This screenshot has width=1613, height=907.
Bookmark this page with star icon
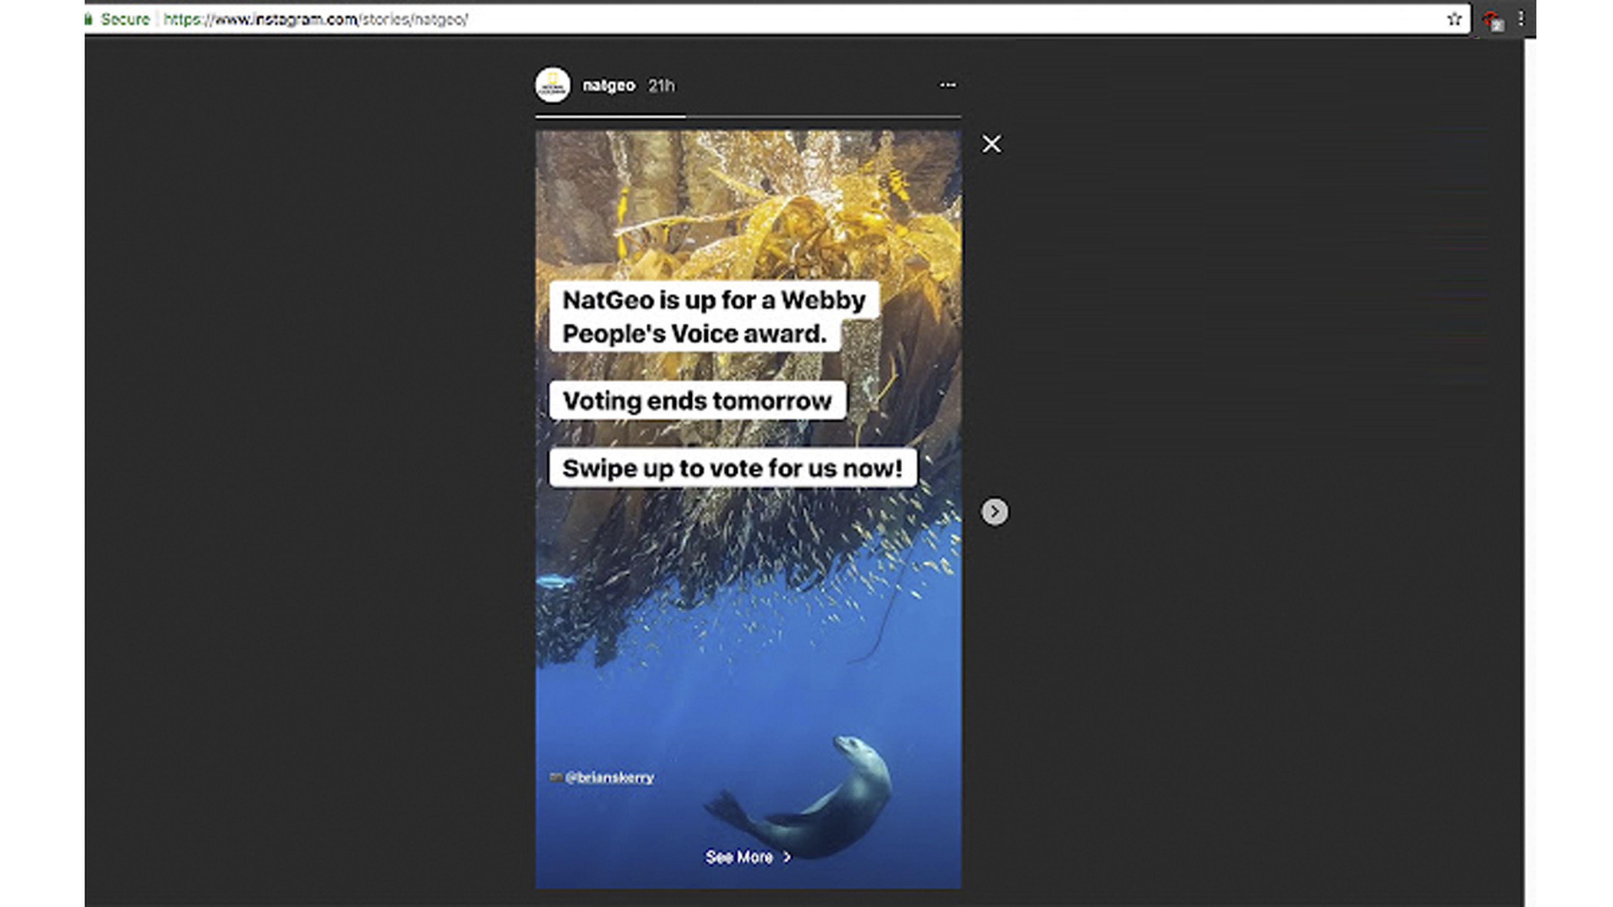coord(1454,19)
